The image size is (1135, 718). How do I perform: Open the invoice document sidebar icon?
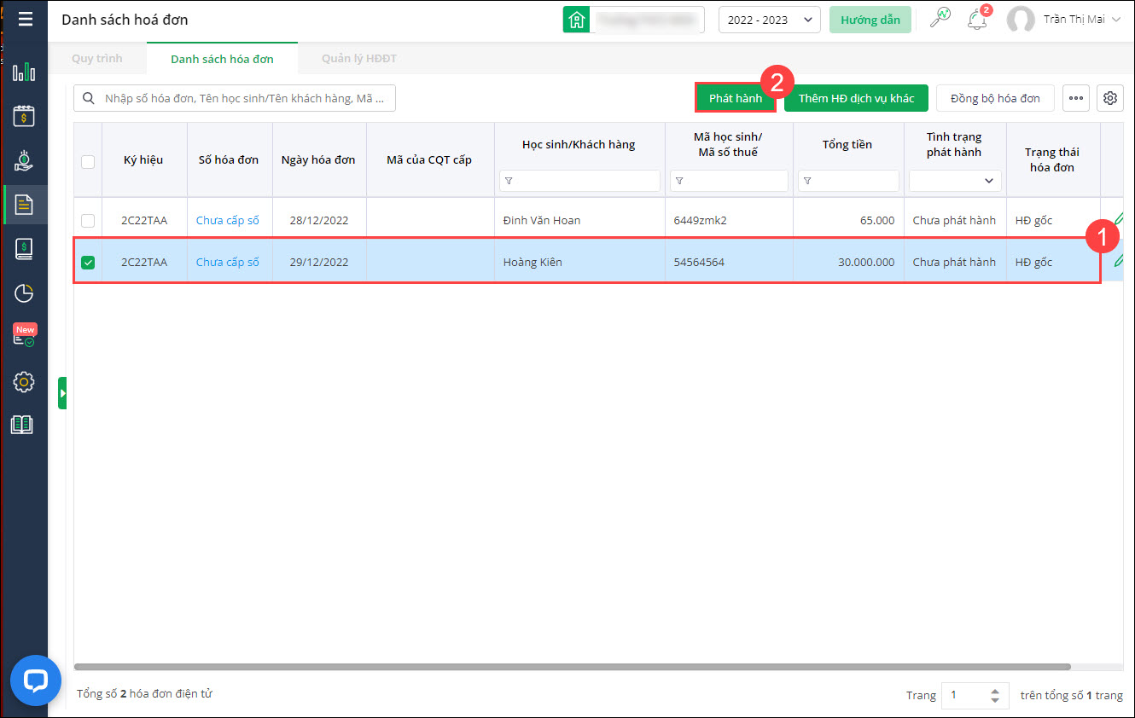24,205
